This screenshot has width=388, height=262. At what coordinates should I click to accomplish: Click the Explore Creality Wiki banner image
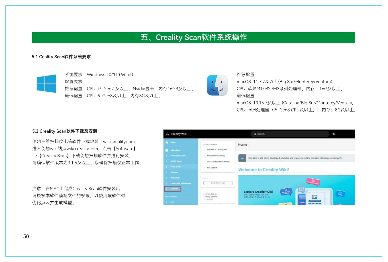(x=297, y=190)
